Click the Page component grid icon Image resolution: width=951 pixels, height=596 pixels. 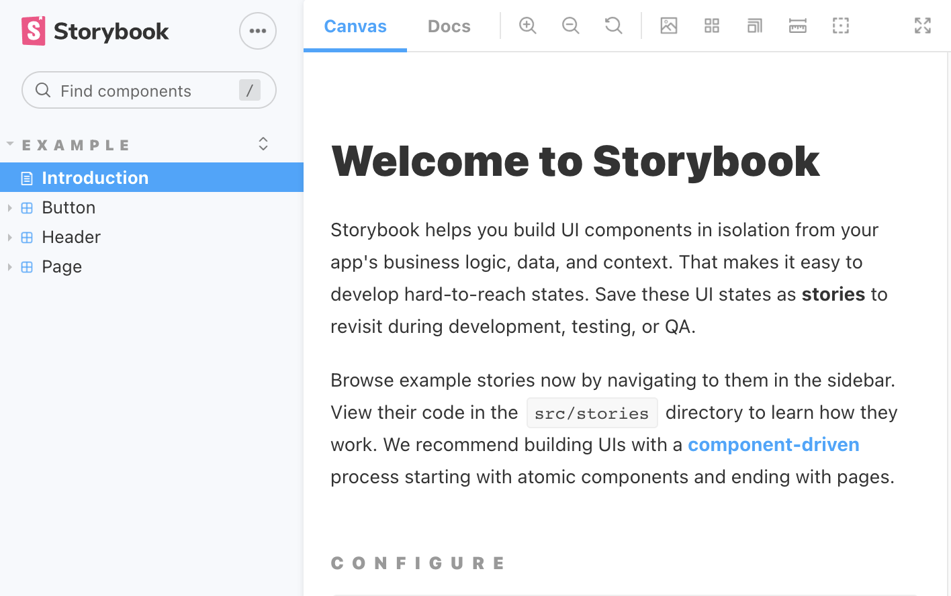27,266
